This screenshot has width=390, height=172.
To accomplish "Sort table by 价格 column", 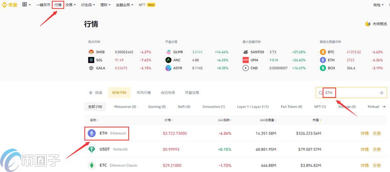I will point(168,120).
